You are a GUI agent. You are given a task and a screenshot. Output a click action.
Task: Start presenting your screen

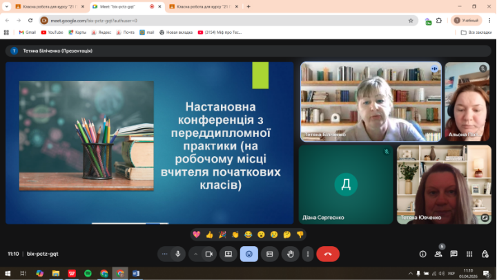point(228,254)
